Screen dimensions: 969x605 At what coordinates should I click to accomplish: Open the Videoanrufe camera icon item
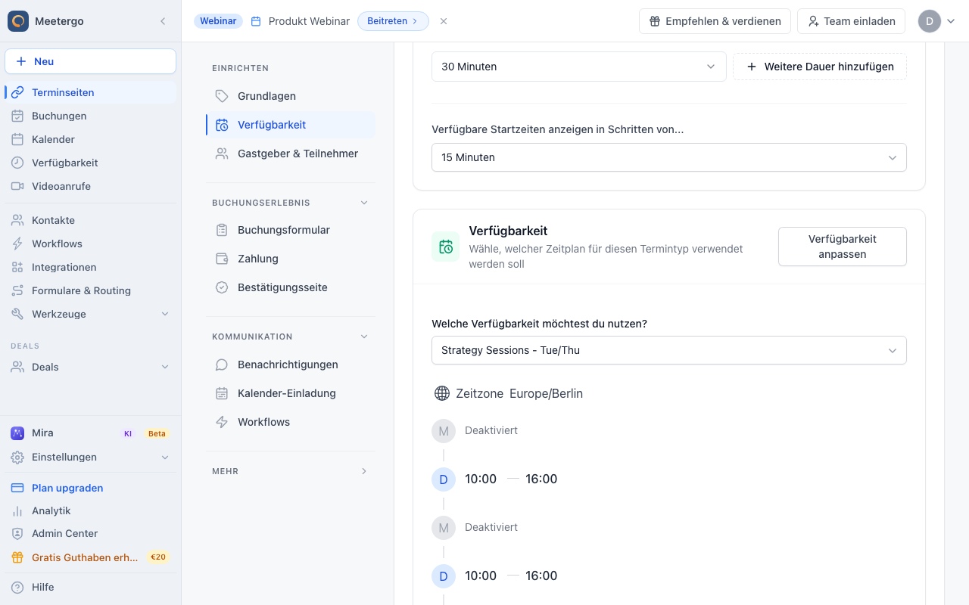tap(17, 186)
